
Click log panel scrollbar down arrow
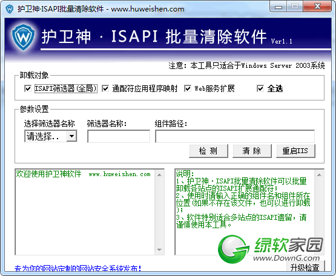[159, 249]
